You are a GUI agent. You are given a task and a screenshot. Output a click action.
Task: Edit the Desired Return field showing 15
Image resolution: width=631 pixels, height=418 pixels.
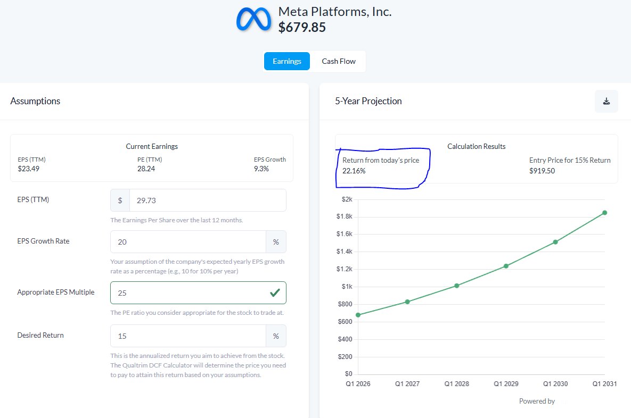coord(188,336)
